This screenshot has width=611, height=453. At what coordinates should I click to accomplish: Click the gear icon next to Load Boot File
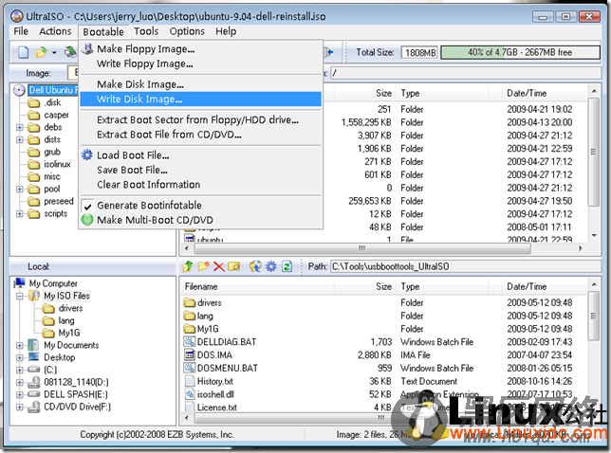pyautogui.click(x=87, y=154)
